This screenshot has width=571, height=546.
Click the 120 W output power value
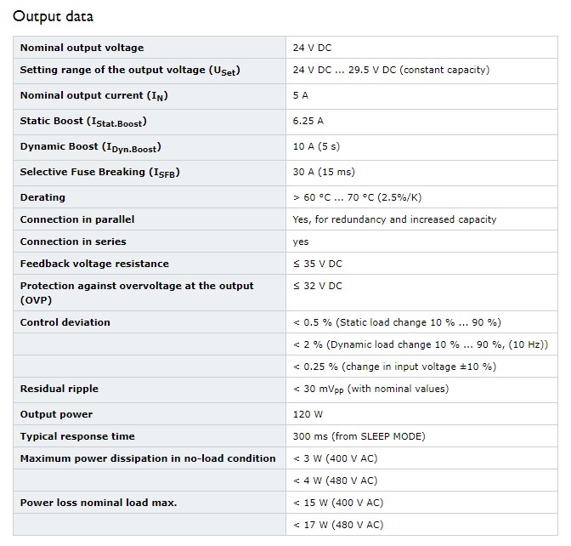308,414
